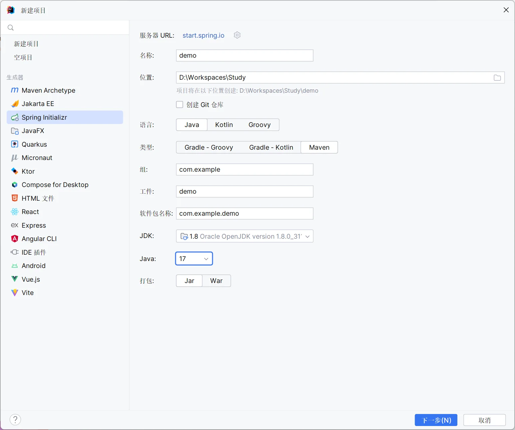Screen dimensions: 515x430
Task: Click the Next (下一步) button
Action: click(436, 420)
